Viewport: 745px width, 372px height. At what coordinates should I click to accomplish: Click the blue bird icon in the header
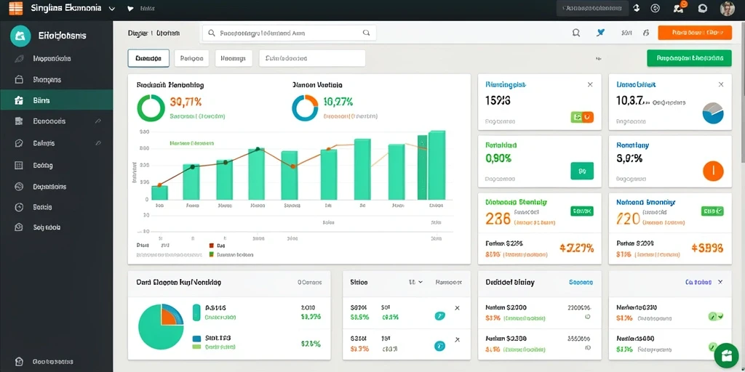600,33
